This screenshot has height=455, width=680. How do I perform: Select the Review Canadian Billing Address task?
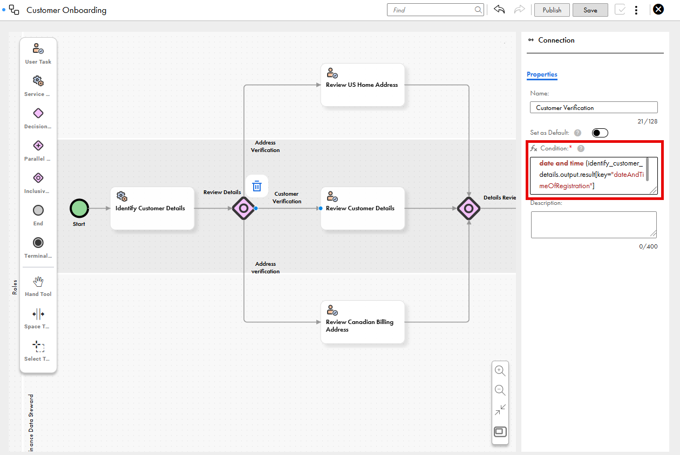[363, 322]
